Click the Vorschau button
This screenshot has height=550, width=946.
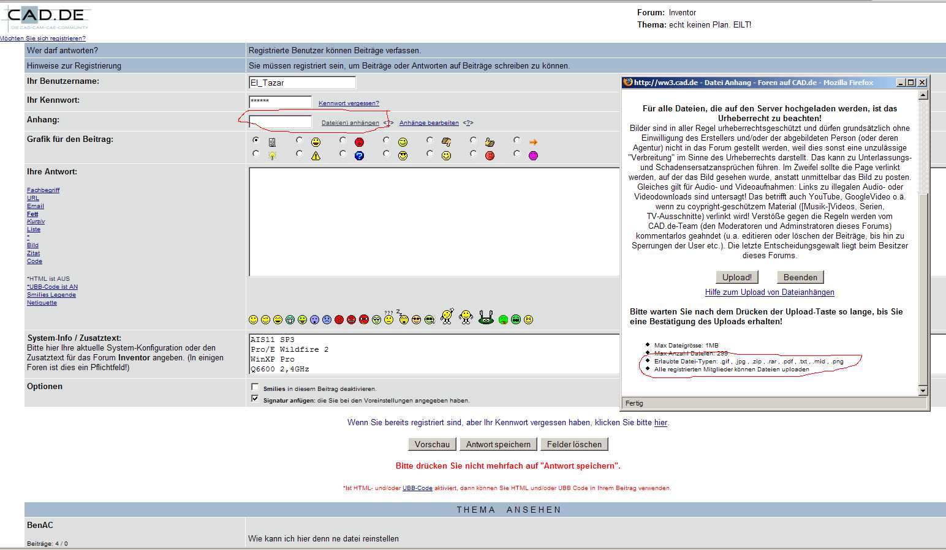point(432,444)
